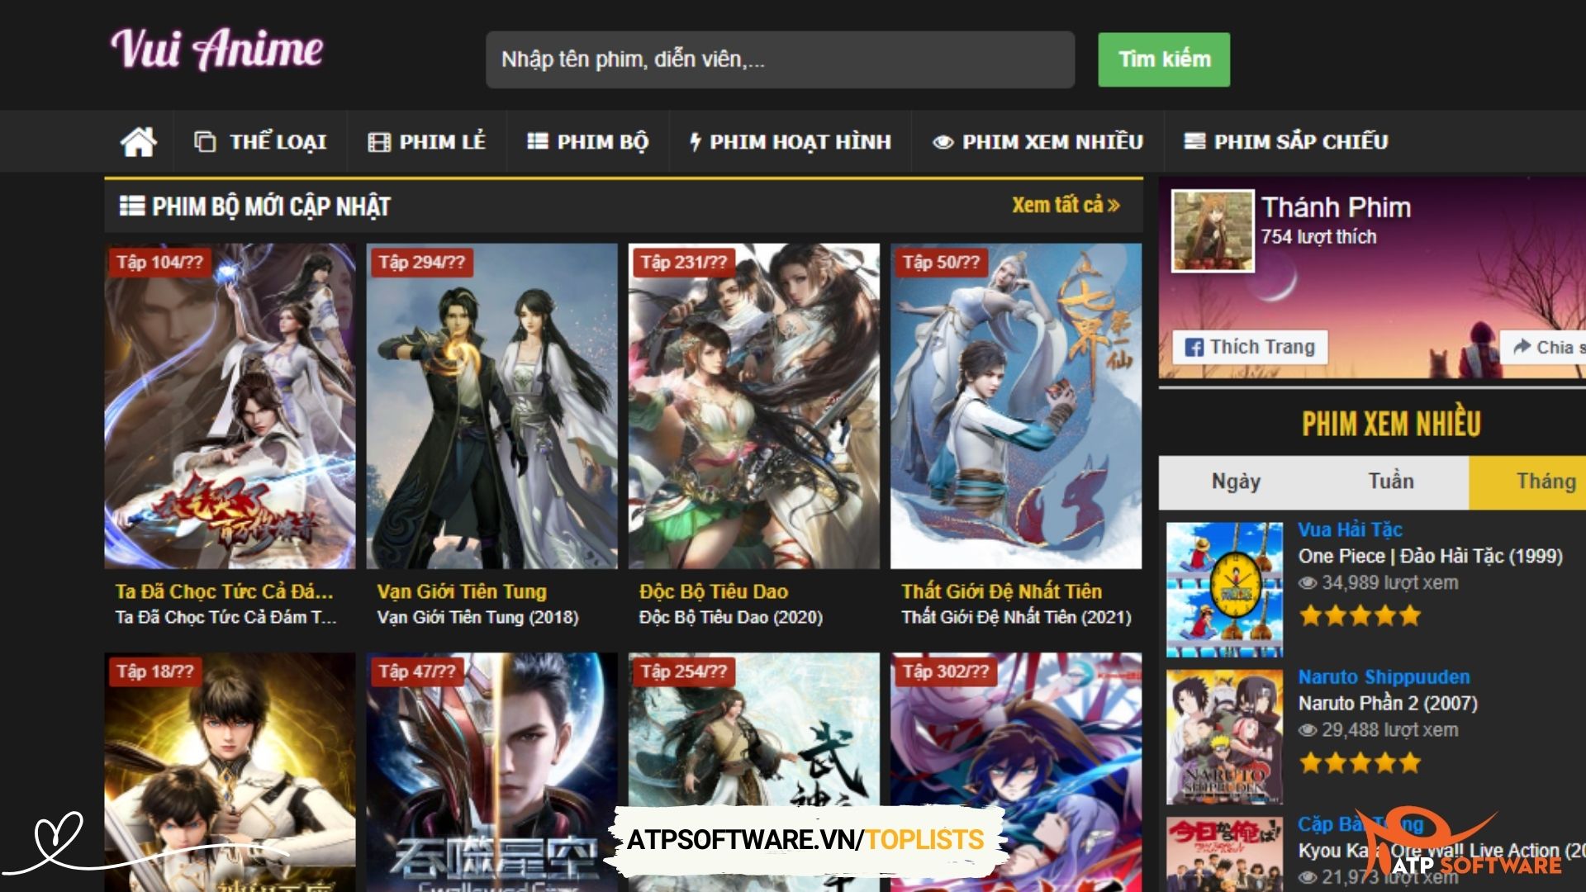Image resolution: width=1586 pixels, height=892 pixels.
Task: Click the lightning icon next to Phim Hoạt Hình
Action: tap(695, 141)
